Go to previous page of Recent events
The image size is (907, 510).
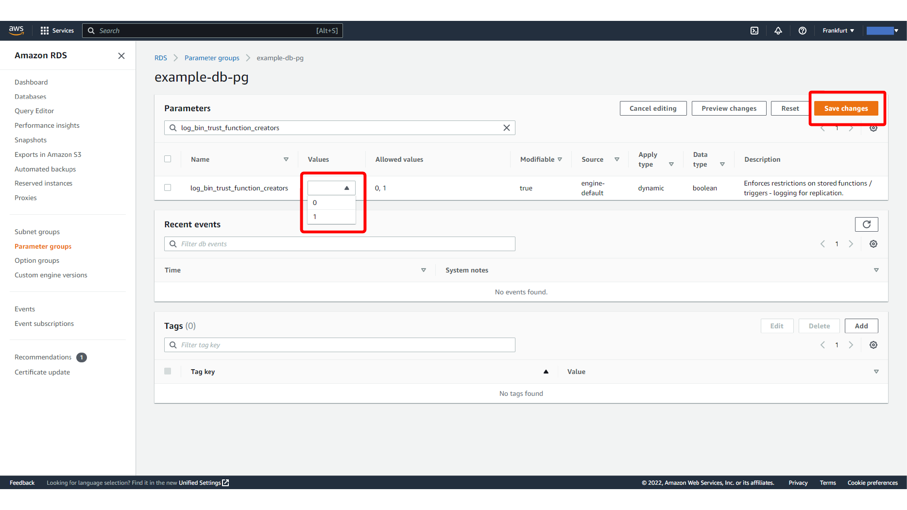(822, 244)
